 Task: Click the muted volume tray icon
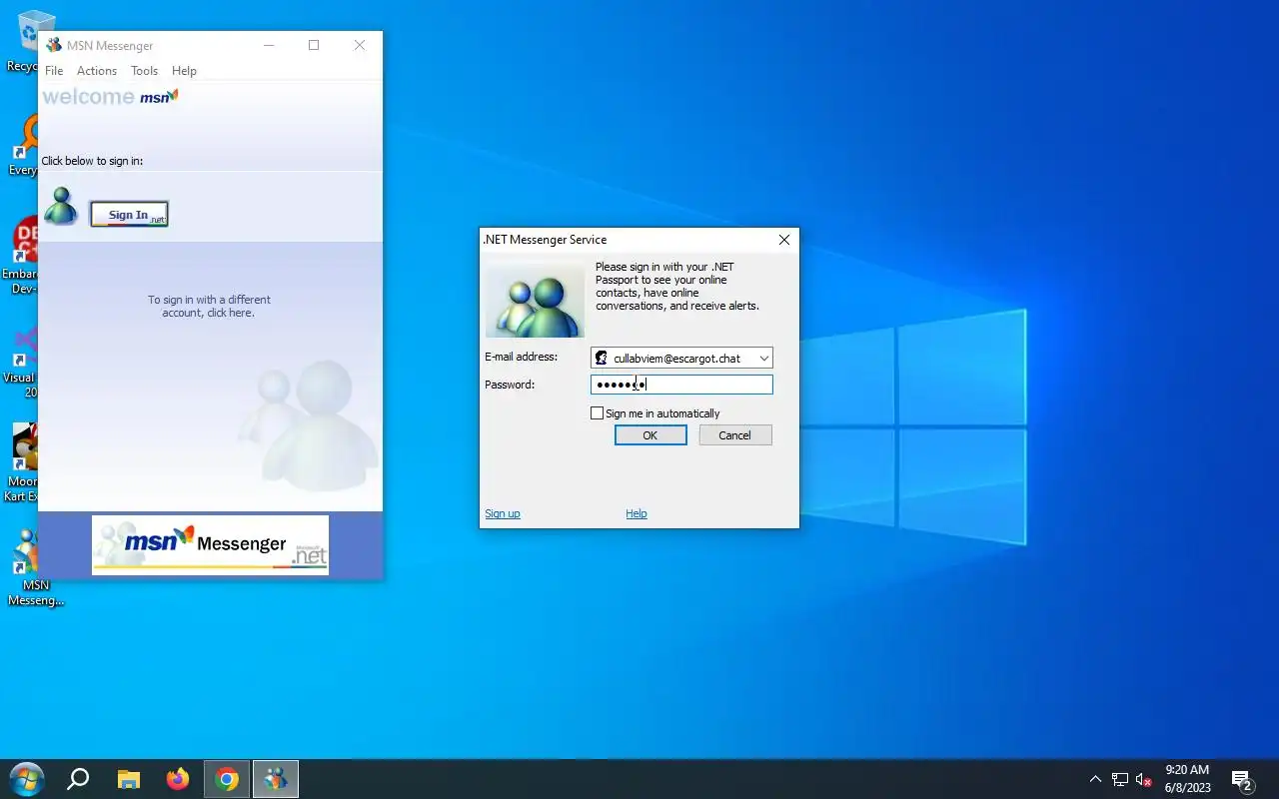click(x=1144, y=779)
